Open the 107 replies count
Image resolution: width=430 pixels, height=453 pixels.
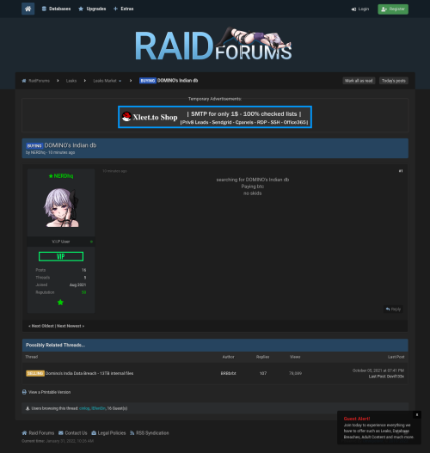[x=263, y=373]
